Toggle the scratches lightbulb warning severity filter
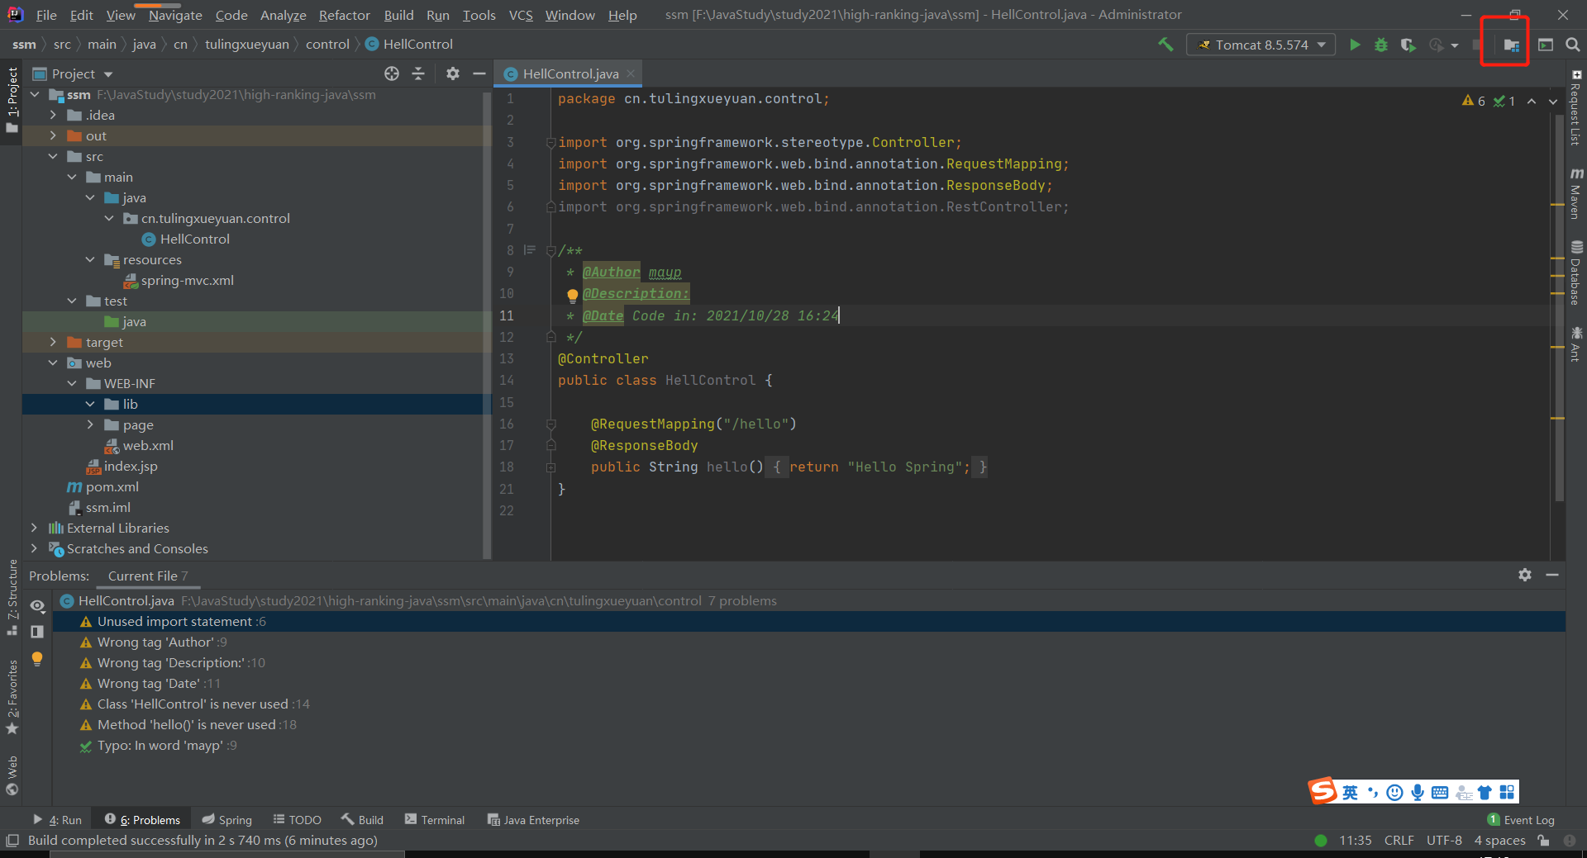The image size is (1587, 858). (x=37, y=659)
